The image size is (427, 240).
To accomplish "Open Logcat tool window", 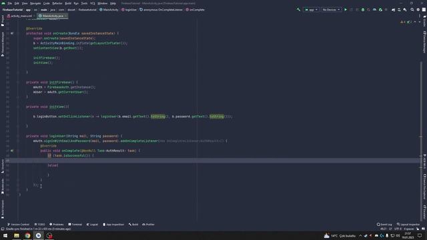I will point(92,225).
